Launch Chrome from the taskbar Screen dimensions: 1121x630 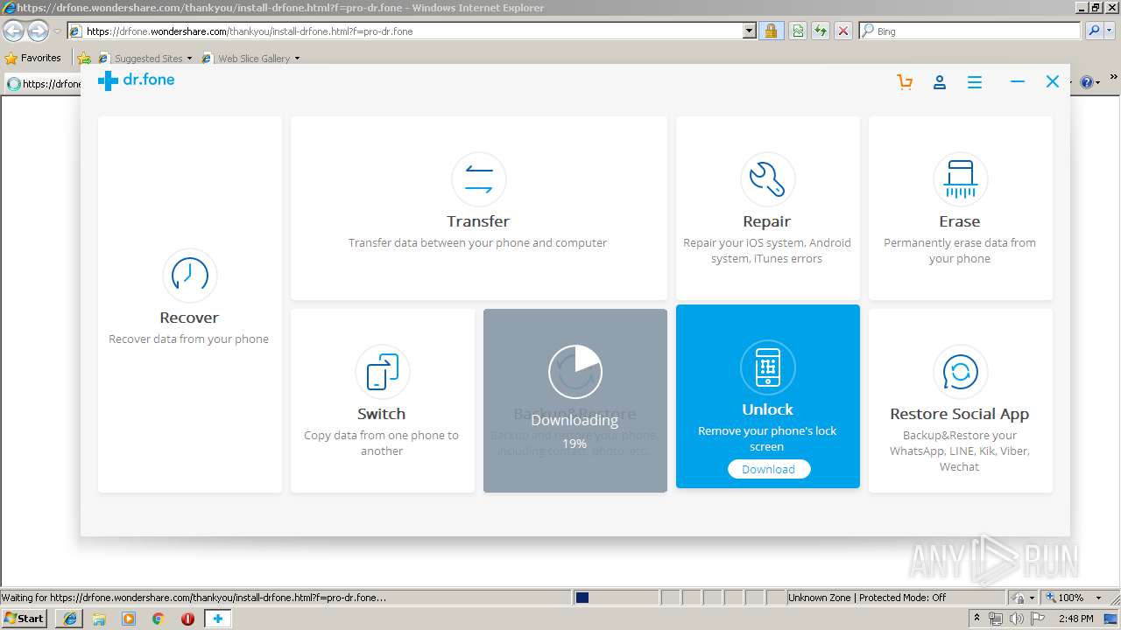coord(158,619)
